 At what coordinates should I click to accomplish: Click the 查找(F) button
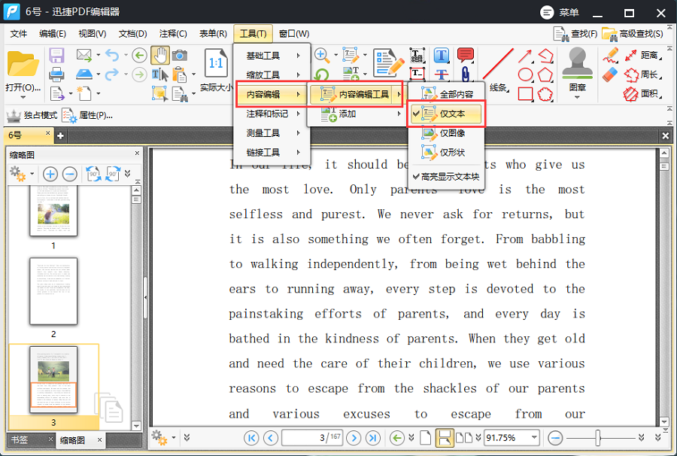click(576, 34)
